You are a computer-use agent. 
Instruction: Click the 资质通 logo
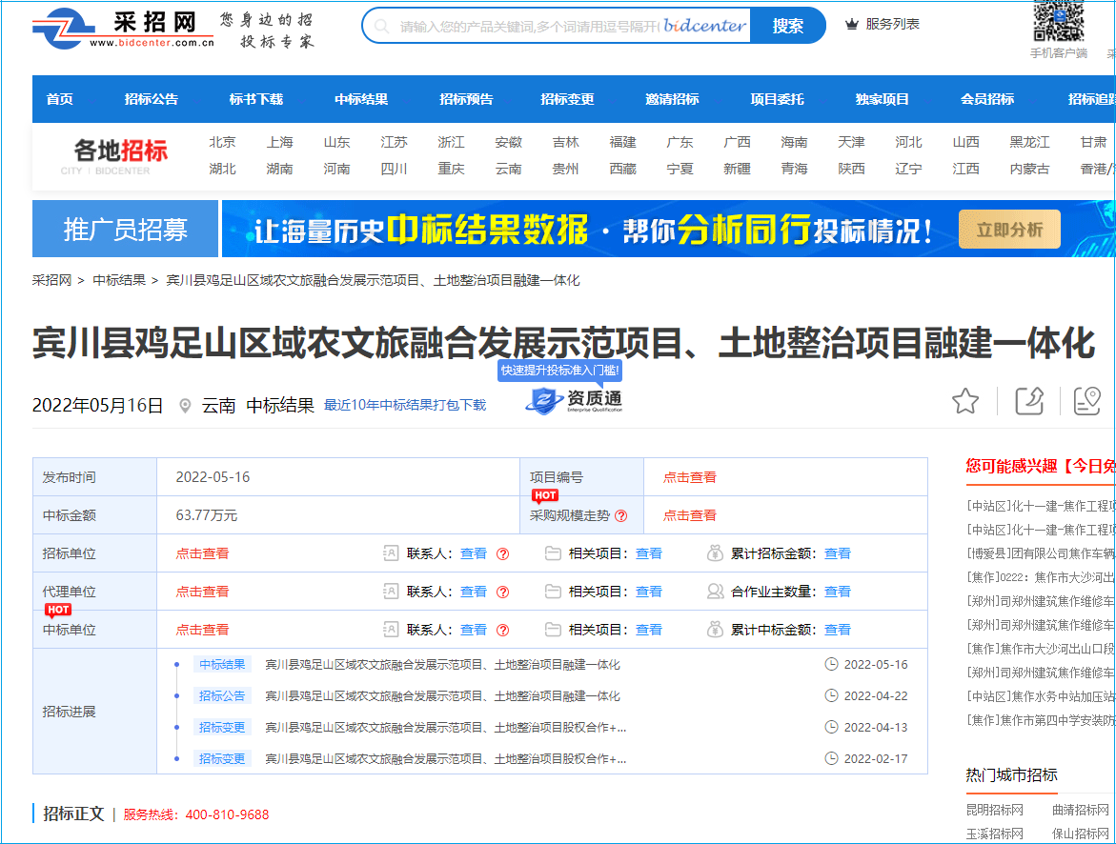[574, 400]
